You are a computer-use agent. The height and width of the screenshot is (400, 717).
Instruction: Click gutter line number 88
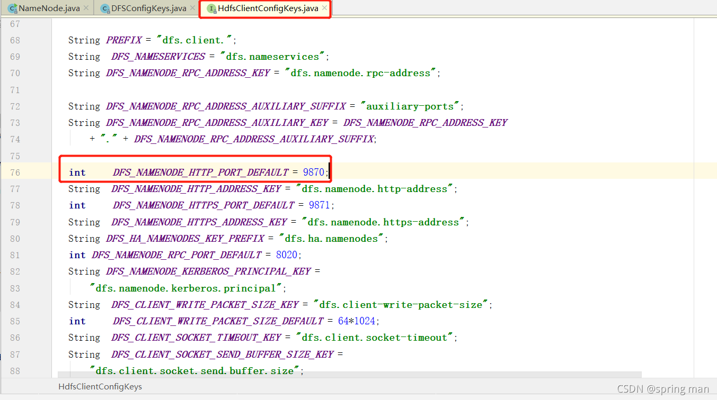point(15,371)
